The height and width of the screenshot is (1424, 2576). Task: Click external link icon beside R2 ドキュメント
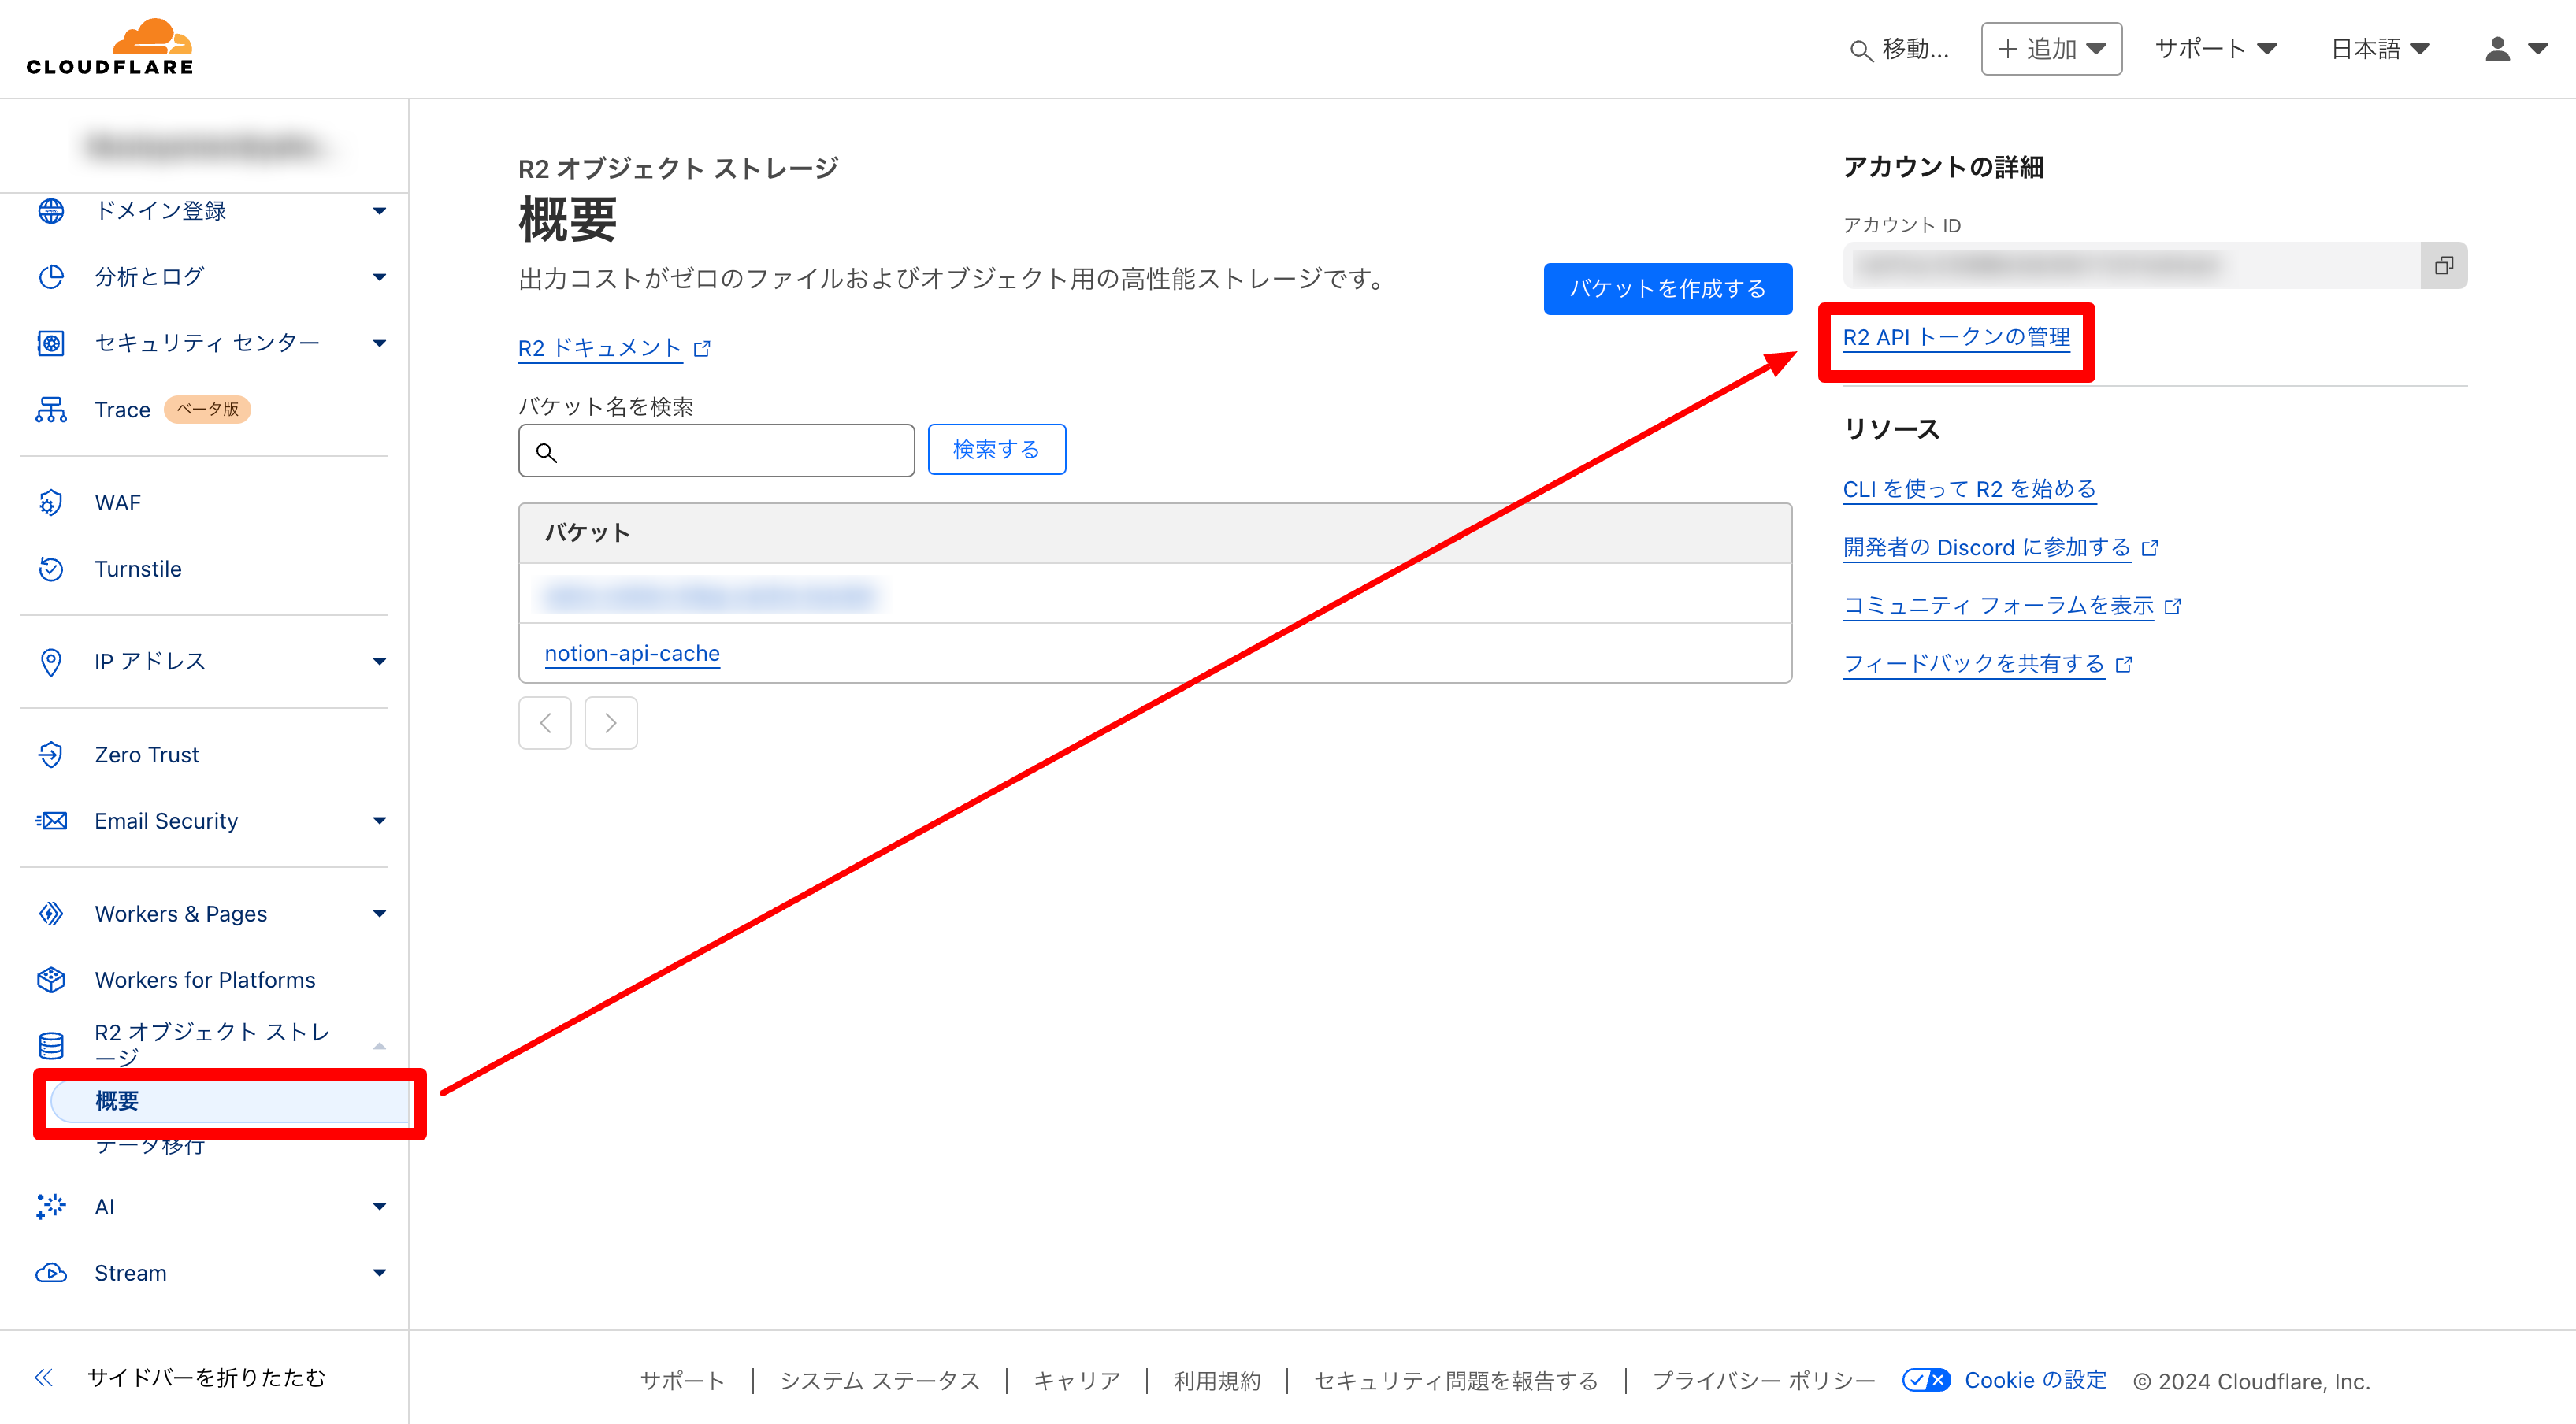click(702, 349)
